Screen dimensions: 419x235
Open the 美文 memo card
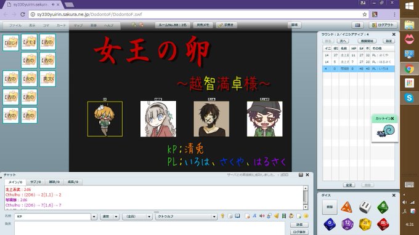point(47,79)
